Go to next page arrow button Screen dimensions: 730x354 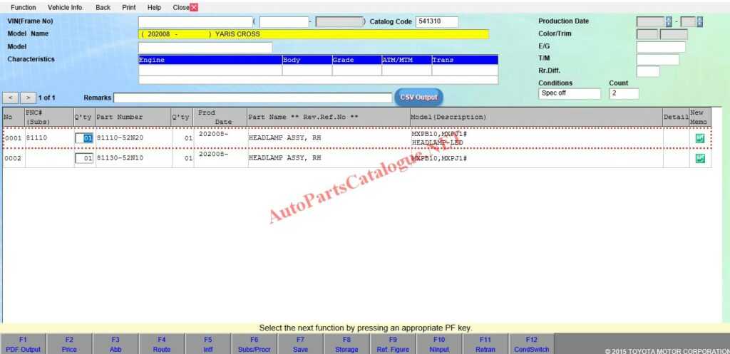click(x=28, y=98)
